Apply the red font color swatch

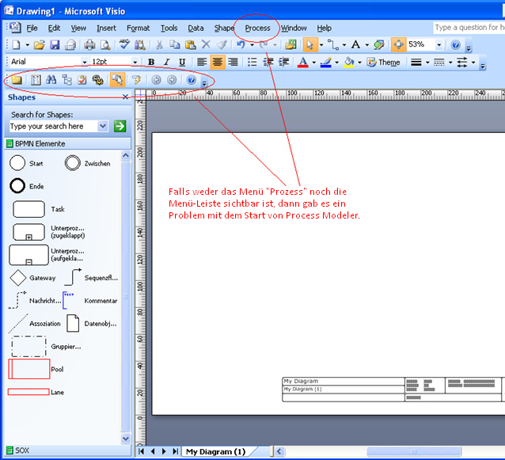tap(302, 62)
